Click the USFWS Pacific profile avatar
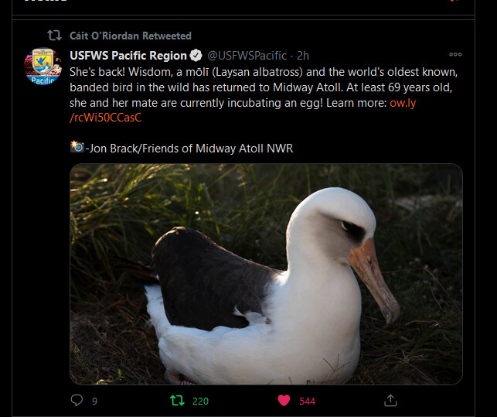This screenshot has height=417, width=497. (43, 67)
